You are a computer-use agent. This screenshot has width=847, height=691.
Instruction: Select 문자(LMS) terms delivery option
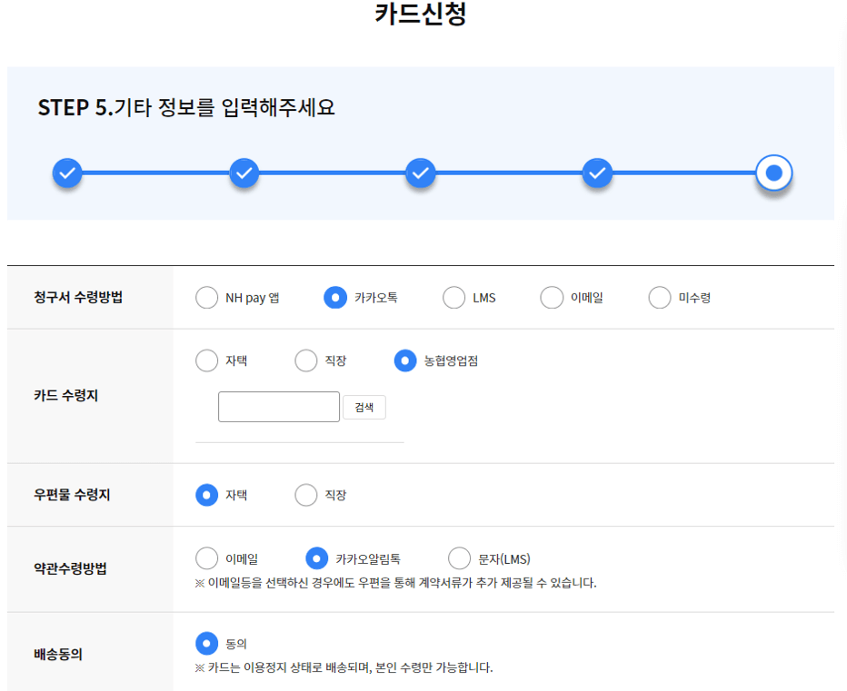coord(457,558)
